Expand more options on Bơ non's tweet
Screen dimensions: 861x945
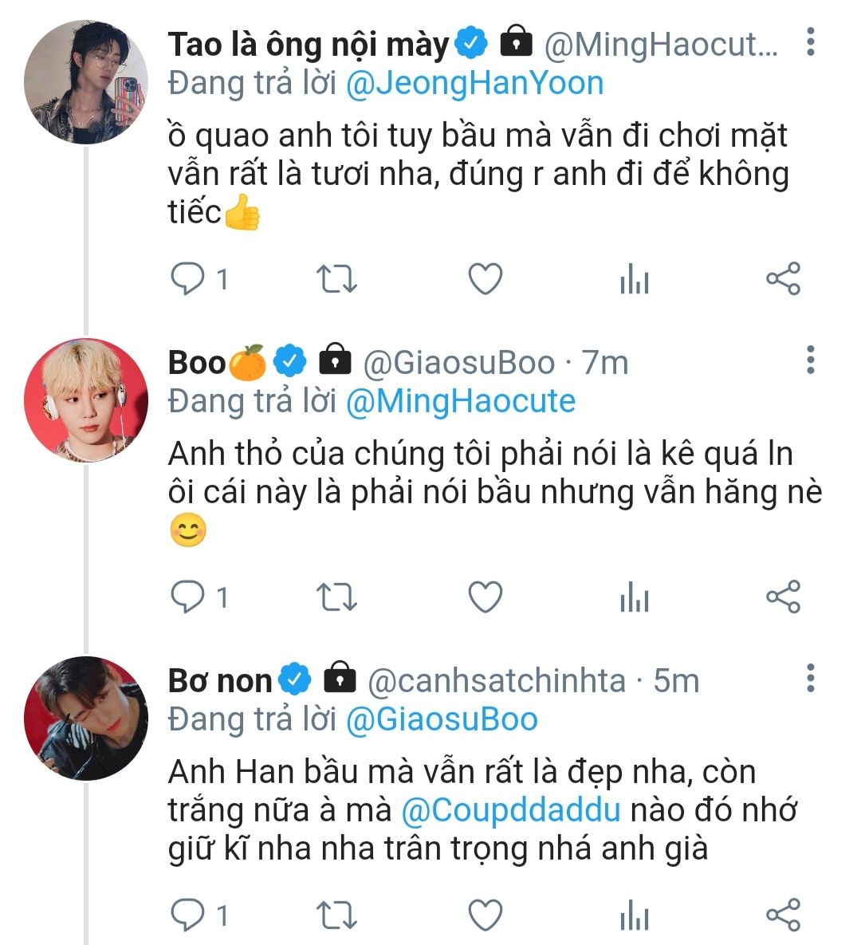pyautogui.click(x=810, y=678)
